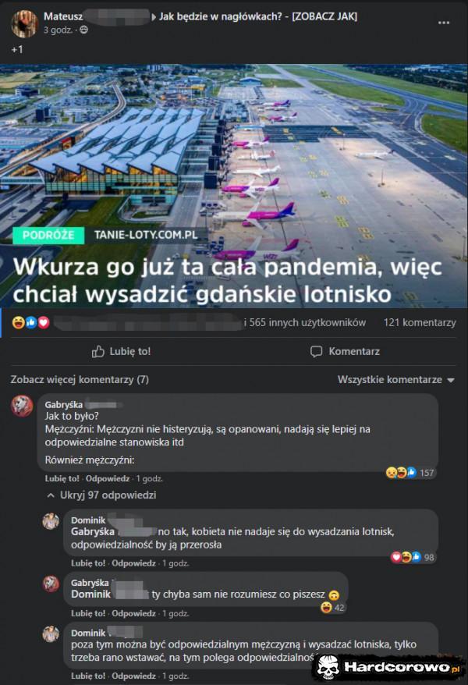Expand Zobacz więcej komentarzy (7)
Viewport: 468px width, 685px height.
(x=80, y=380)
